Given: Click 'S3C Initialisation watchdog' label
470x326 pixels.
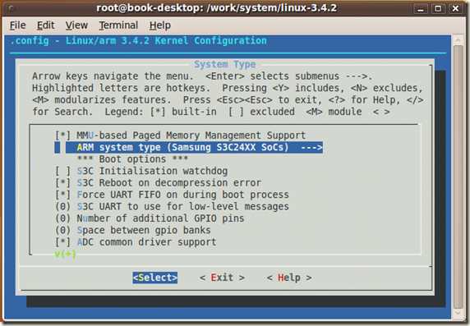Looking at the screenshot, I should 152,171.
